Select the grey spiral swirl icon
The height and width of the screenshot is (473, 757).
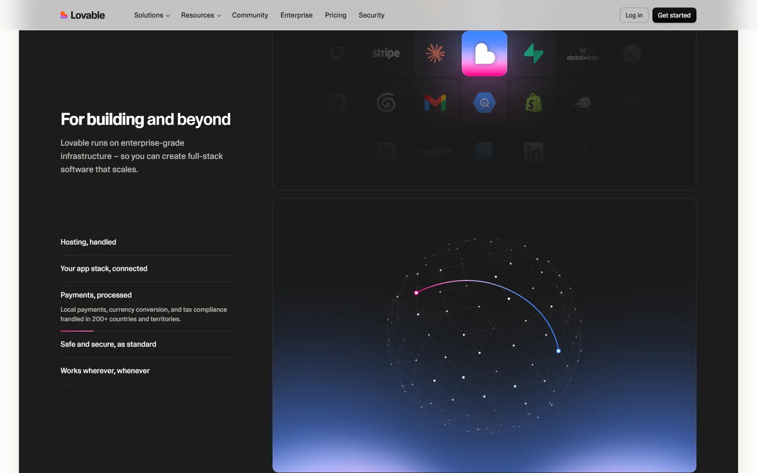386,103
